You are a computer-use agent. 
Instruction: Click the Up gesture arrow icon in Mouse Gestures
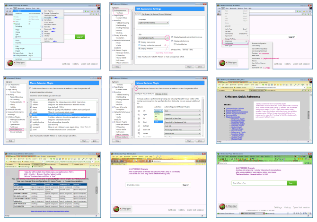[139, 119]
